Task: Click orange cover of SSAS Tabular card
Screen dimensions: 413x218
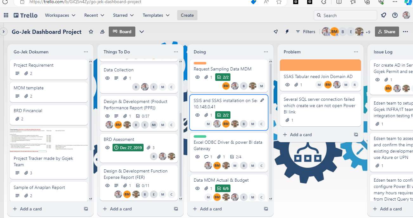Action: (320, 65)
